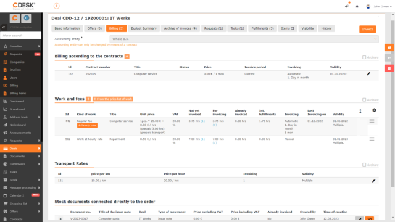Image resolution: width=395 pixels, height=222 pixels.
Task: Open Dashboard in sidebar
Action: pyautogui.click(x=17, y=101)
